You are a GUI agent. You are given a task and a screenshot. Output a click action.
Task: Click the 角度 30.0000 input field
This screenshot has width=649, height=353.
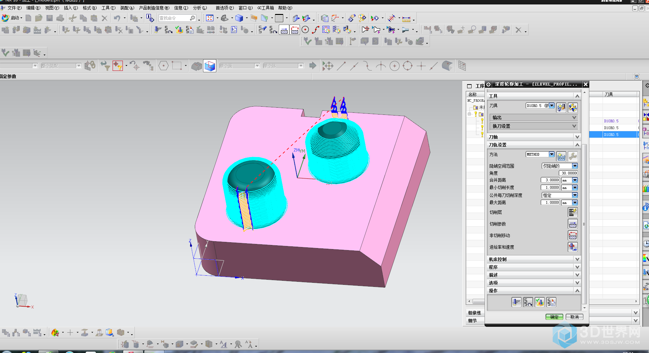tap(568, 173)
